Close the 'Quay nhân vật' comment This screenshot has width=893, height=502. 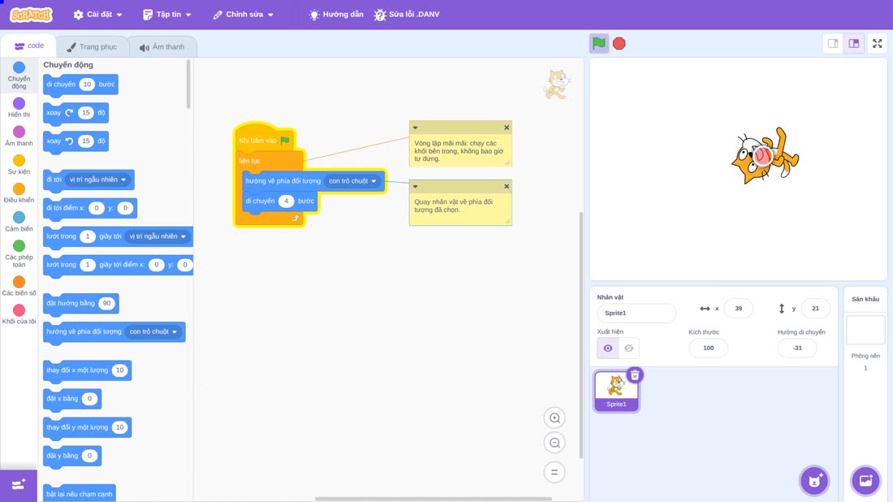coord(507,186)
